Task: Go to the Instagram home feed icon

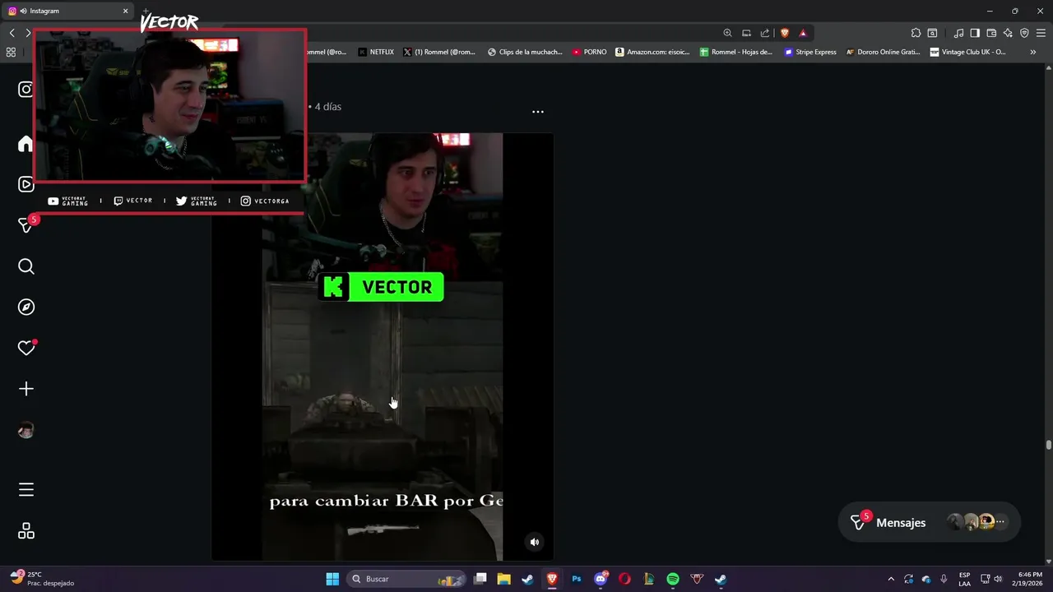Action: pos(26,144)
